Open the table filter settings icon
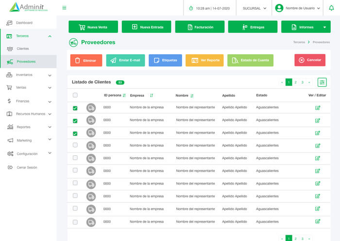340x241 pixels. (x=322, y=82)
